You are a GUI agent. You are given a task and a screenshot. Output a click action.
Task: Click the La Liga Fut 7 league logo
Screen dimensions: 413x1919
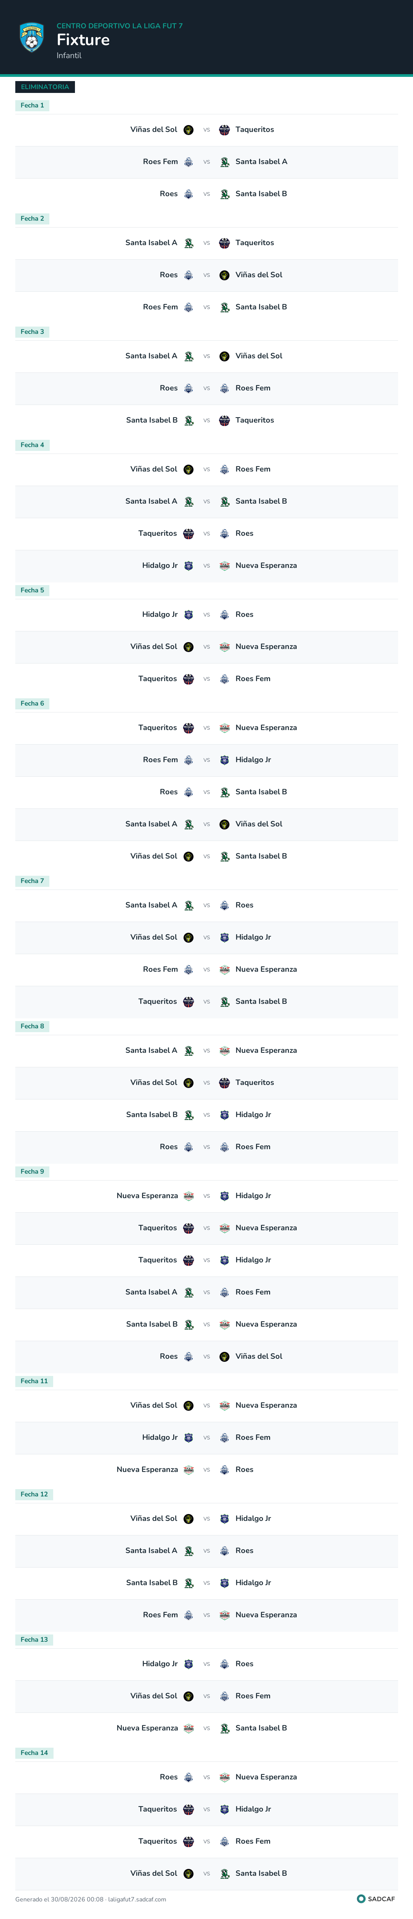coord(31,37)
